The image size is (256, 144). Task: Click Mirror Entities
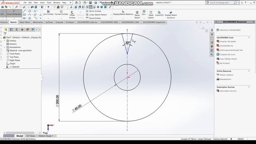tap(93, 11)
